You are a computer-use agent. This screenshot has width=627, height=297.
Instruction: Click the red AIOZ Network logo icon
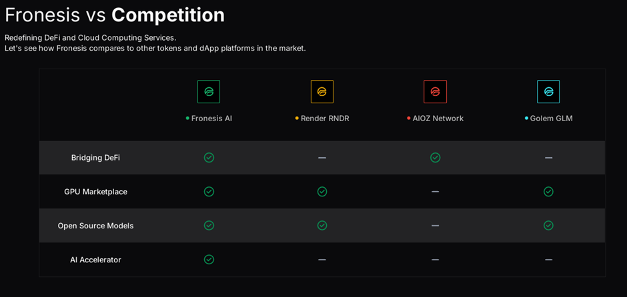[435, 92]
